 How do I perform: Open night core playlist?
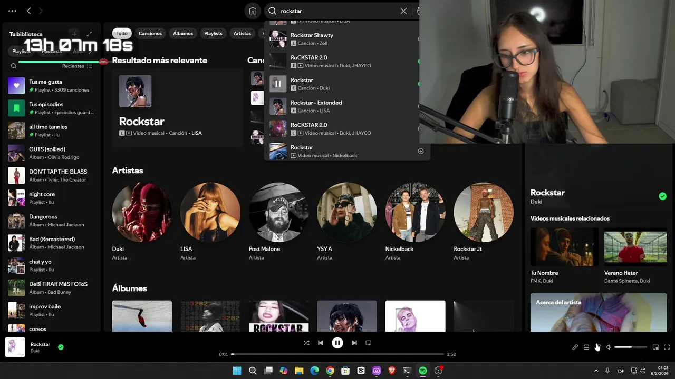[x=52, y=198]
